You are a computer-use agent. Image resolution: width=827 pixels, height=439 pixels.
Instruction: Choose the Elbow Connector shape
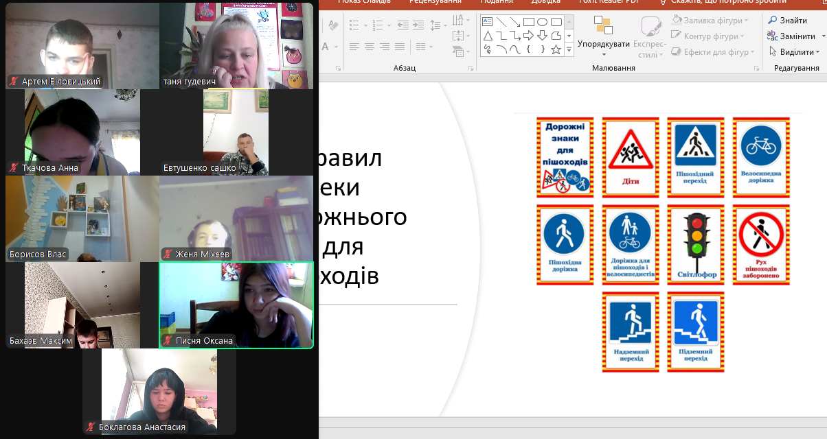pos(501,36)
